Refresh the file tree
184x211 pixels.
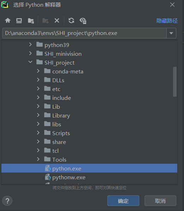(71, 20)
